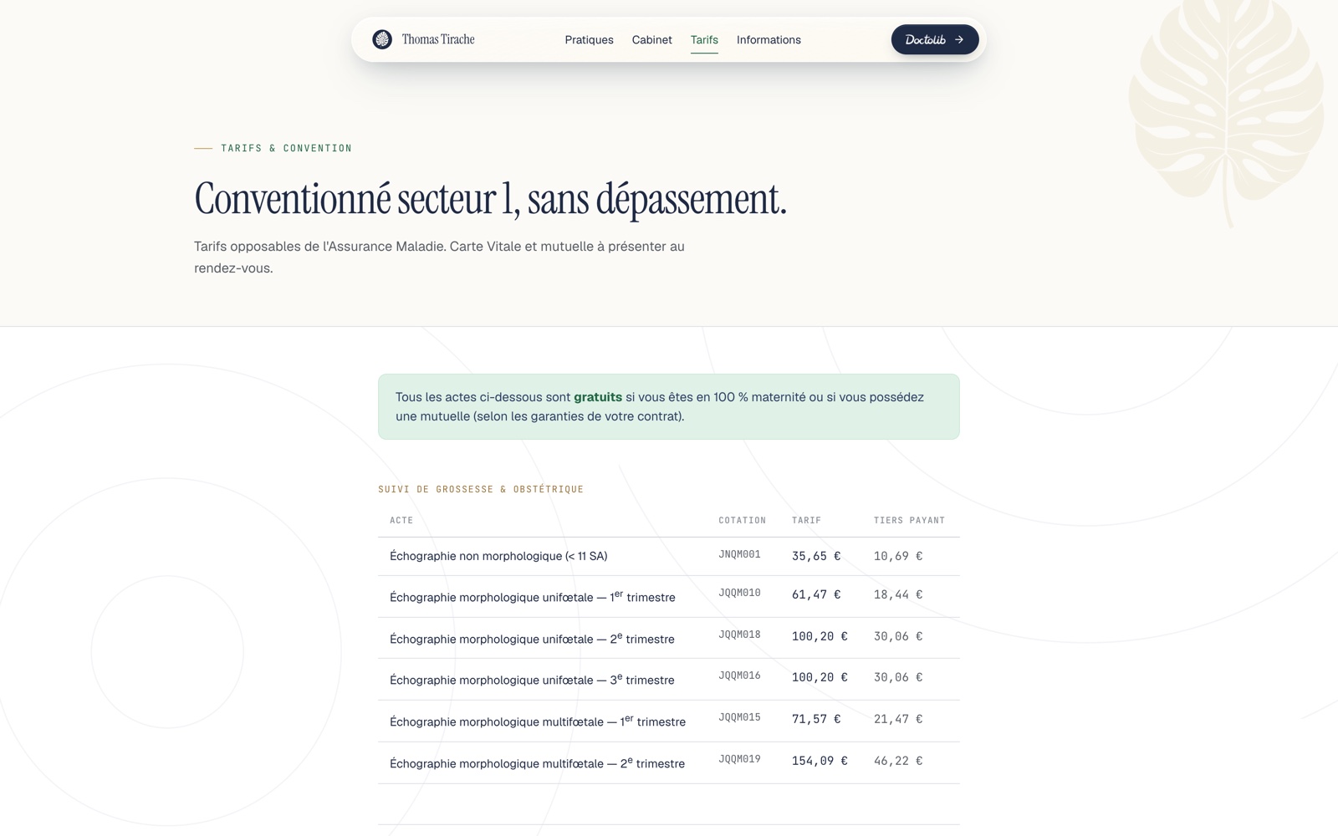Click the 30,06 € value in the JQQM016 row
This screenshot has width=1338, height=836.
(x=898, y=677)
